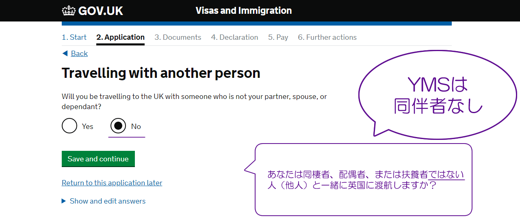Click the GOV.UK header text
The height and width of the screenshot is (223, 520).
pos(101,11)
